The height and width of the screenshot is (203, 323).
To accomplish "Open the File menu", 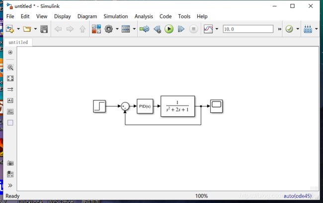I will click(10, 16).
